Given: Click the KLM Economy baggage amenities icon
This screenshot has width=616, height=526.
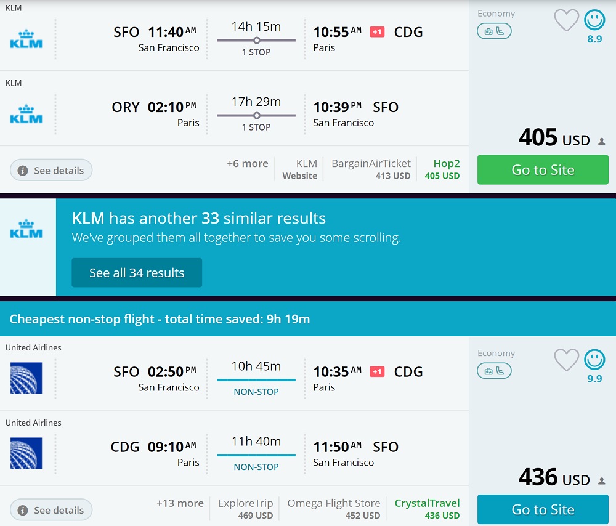Looking at the screenshot, I should coord(494,31).
